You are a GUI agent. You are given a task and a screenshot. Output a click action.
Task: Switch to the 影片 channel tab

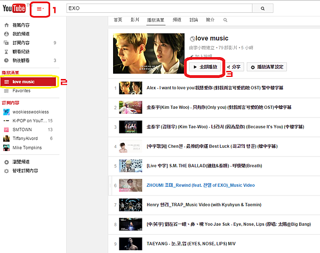pyautogui.click(x=135, y=20)
